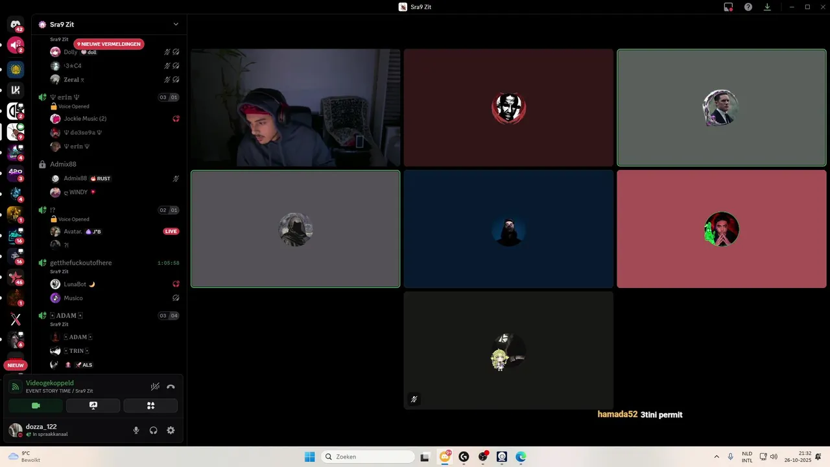Disconnect from the voice call
Image resolution: width=830 pixels, height=467 pixels.
click(171, 387)
